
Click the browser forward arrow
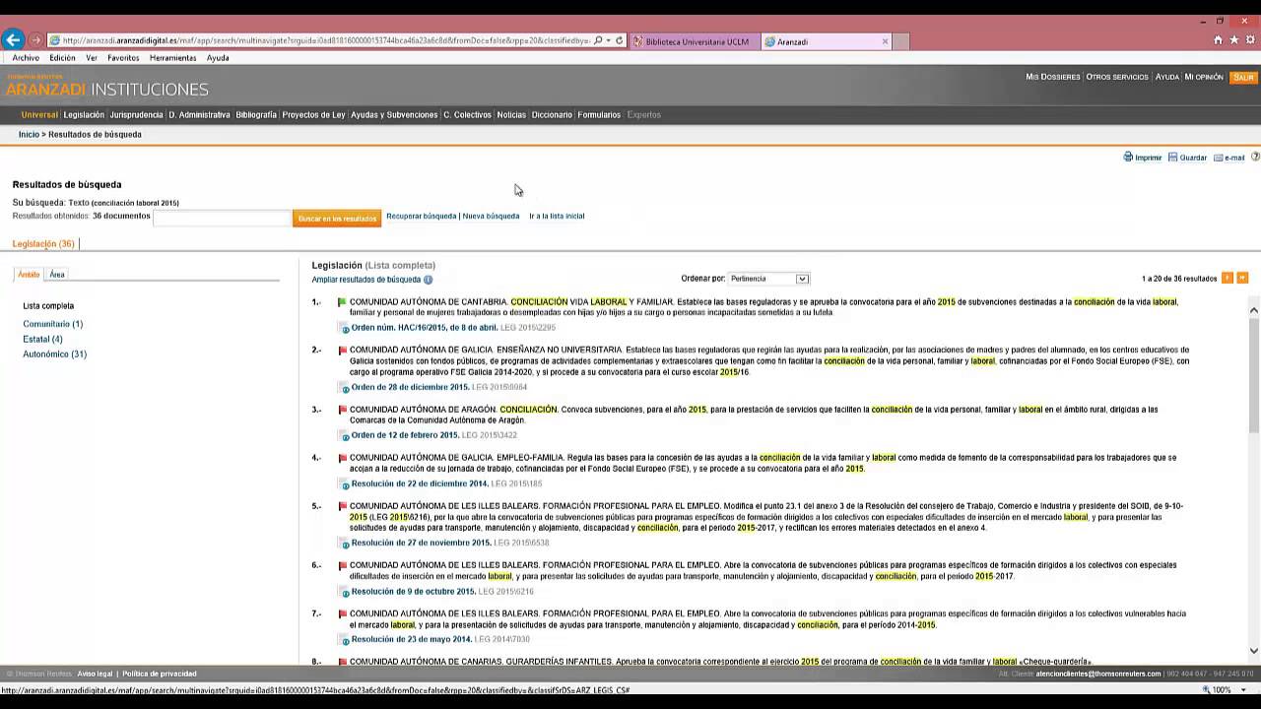click(35, 40)
